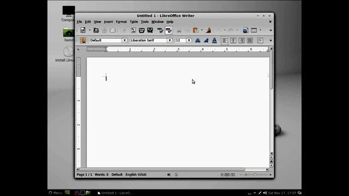Image resolution: width=349 pixels, height=196 pixels.
Task: Open the Window menu
Action: tap(158, 22)
